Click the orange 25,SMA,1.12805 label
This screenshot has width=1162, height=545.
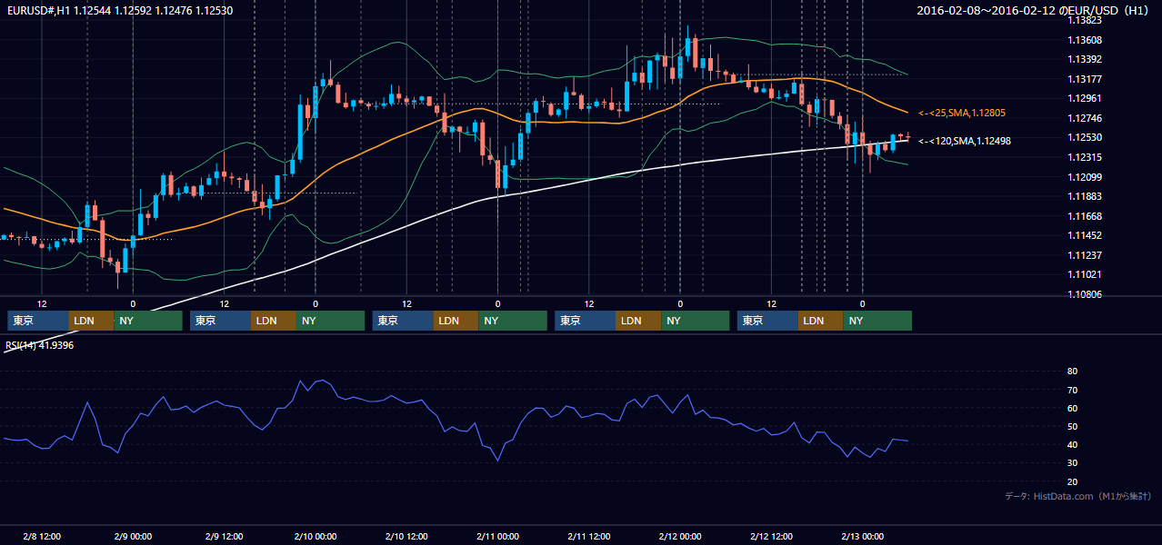tap(961, 113)
